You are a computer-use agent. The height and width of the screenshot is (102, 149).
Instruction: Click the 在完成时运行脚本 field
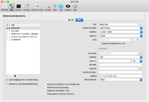pos(120,72)
